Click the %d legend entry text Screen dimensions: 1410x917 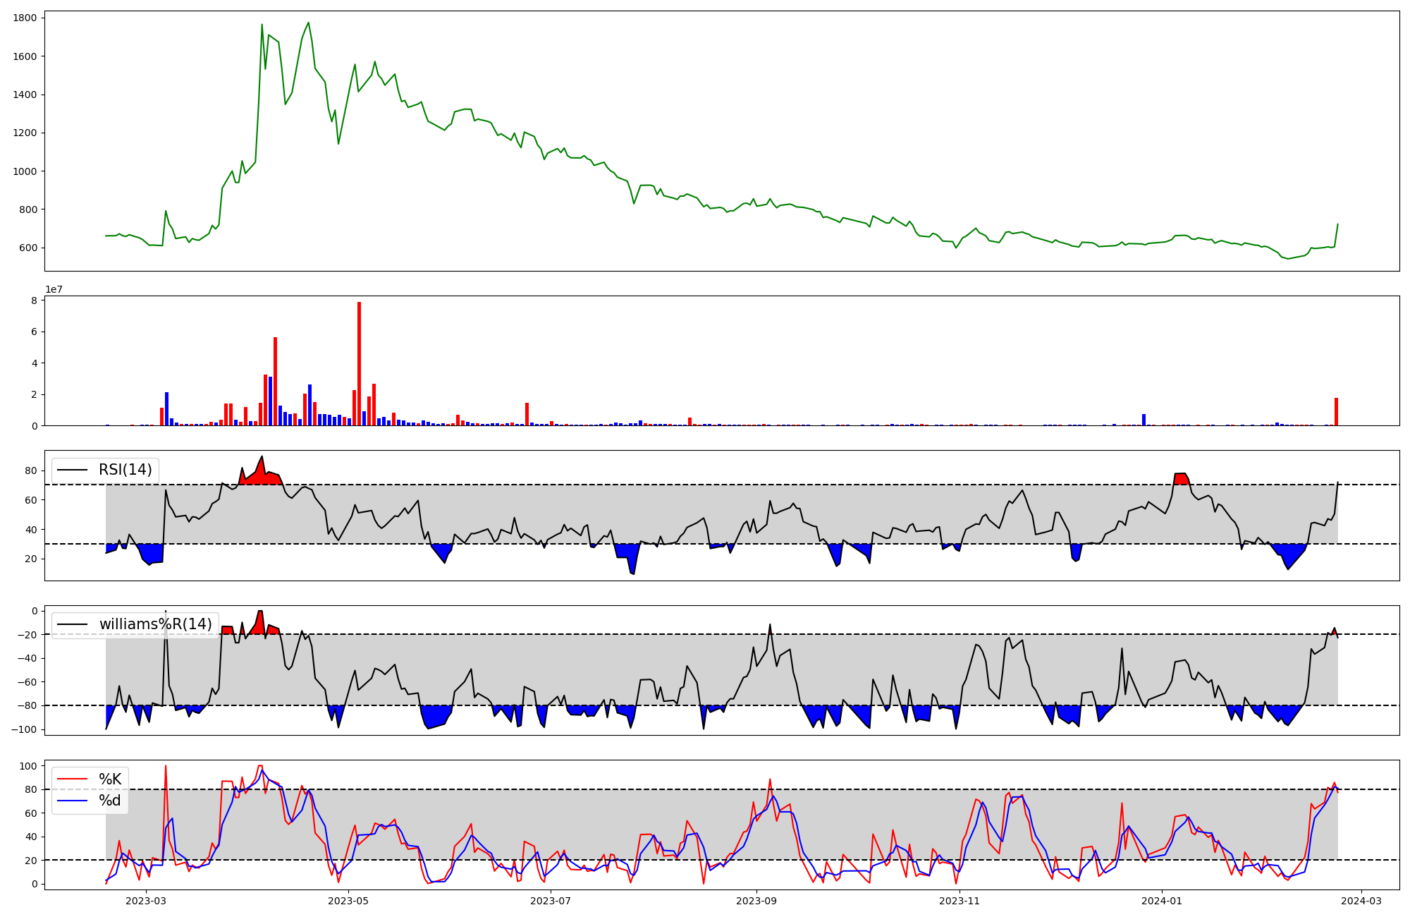point(110,801)
